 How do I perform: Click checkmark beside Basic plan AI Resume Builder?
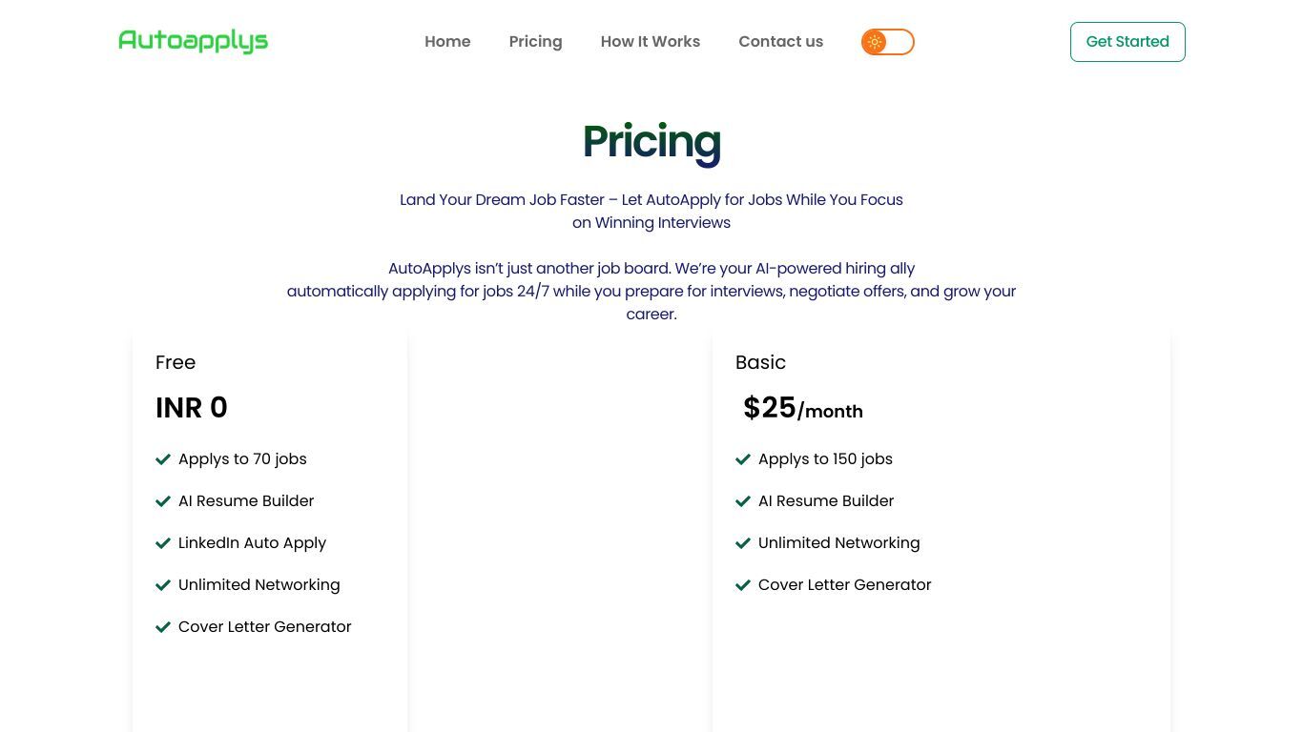click(743, 501)
